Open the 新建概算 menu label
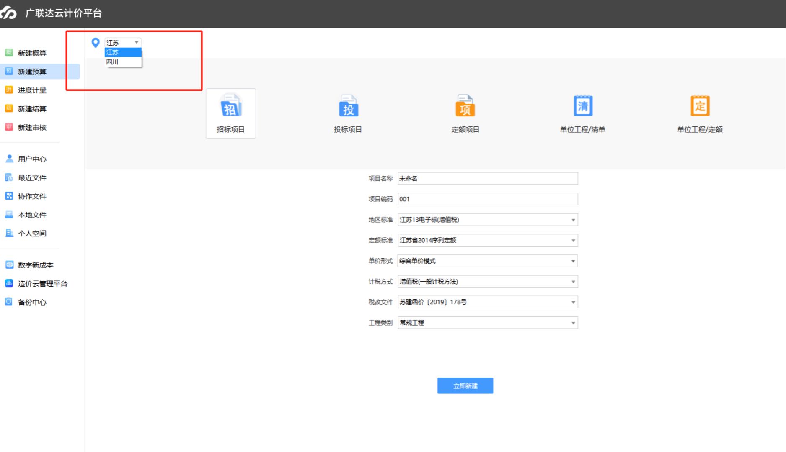Image resolution: width=786 pixels, height=452 pixels. point(32,53)
